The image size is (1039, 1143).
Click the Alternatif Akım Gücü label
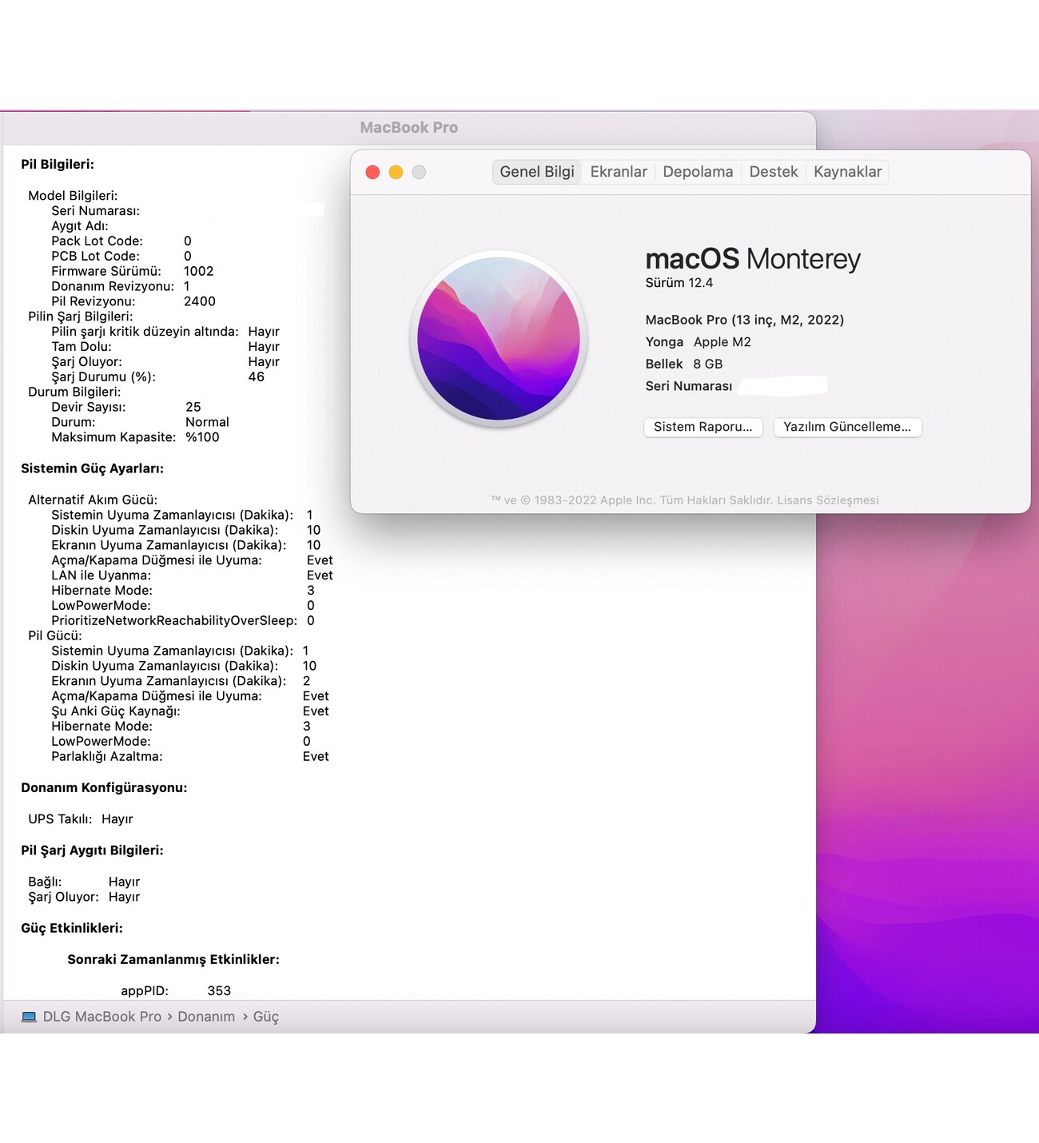click(93, 500)
